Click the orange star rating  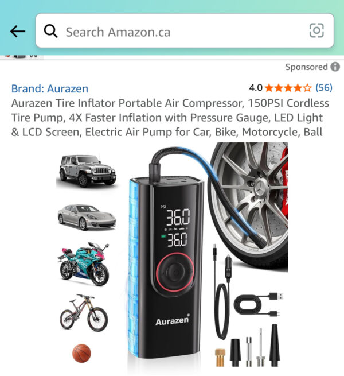coord(288,88)
